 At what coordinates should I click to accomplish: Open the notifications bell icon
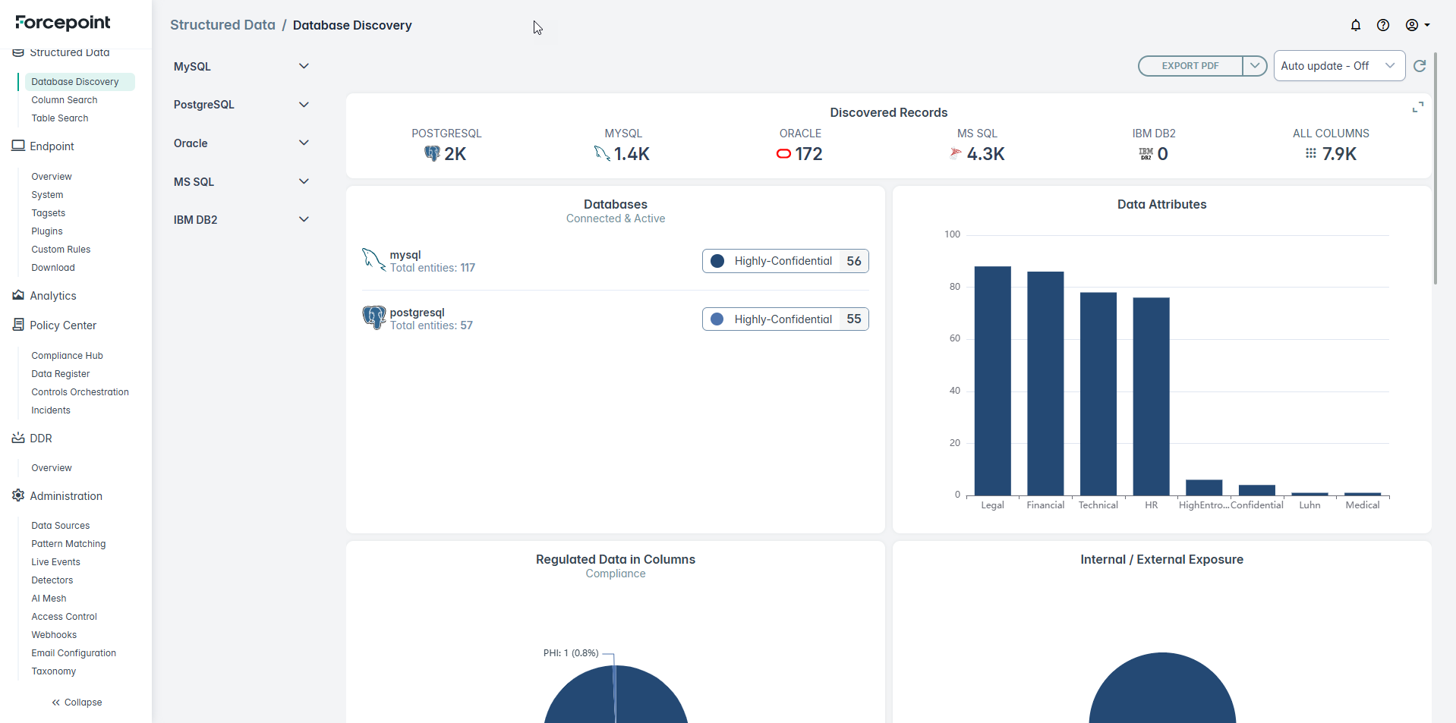[1355, 25]
